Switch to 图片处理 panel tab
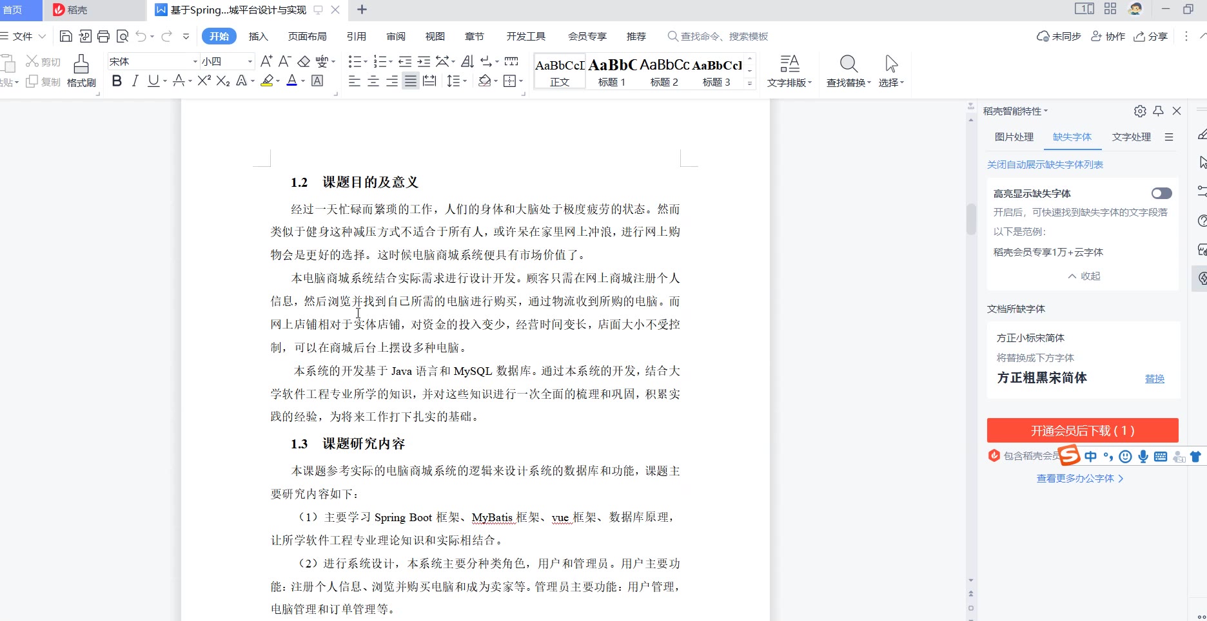The image size is (1207, 621). (1014, 137)
